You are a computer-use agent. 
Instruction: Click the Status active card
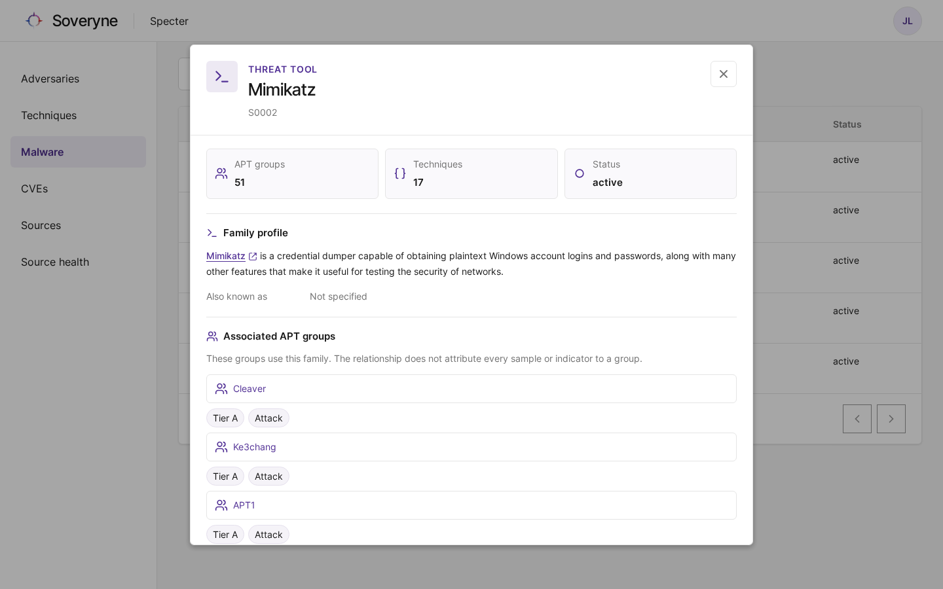(x=650, y=173)
